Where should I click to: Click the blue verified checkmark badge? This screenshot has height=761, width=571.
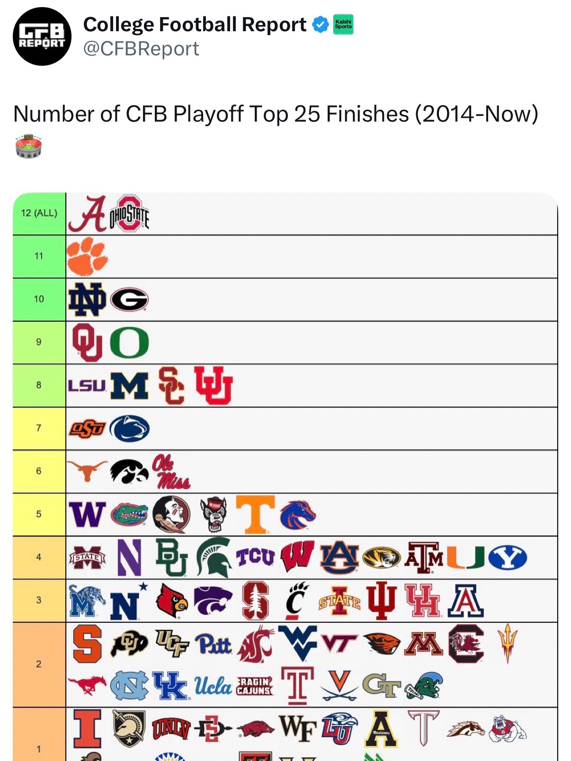[x=321, y=25]
